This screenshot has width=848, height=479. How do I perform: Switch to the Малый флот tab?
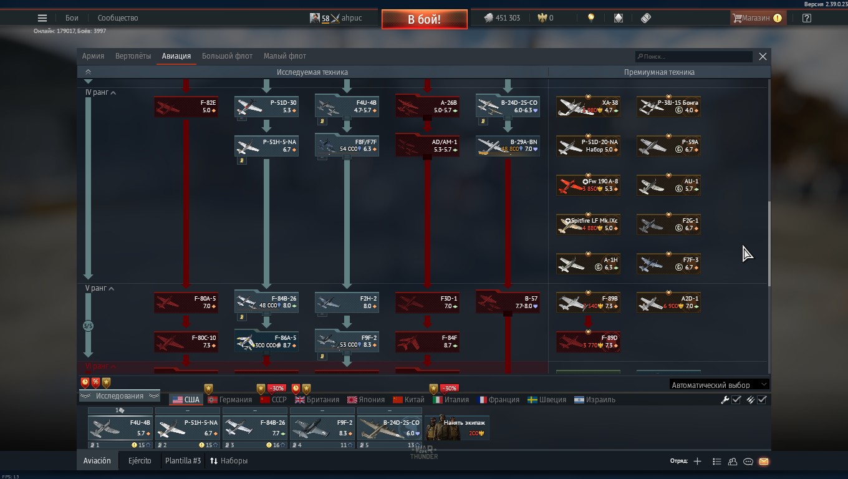pos(285,56)
